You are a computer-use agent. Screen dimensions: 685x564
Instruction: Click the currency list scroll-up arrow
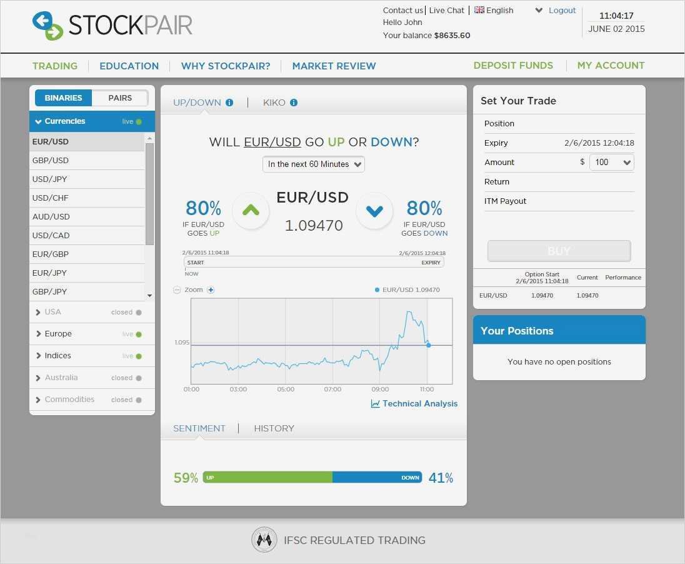click(150, 138)
